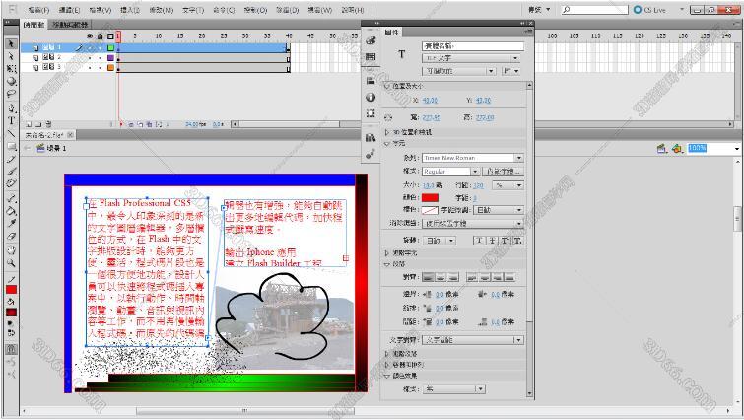Toggle purple outline square of layer 2
The height and width of the screenshot is (420, 744).
coord(110,58)
